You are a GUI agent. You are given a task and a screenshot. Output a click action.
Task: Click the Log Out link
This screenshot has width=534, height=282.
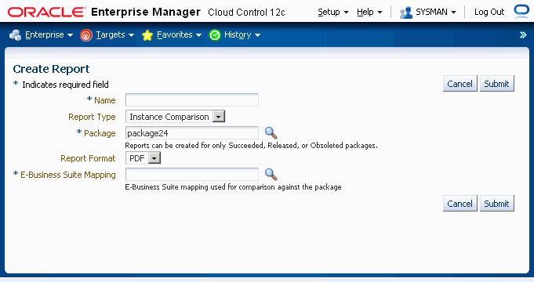coord(489,13)
